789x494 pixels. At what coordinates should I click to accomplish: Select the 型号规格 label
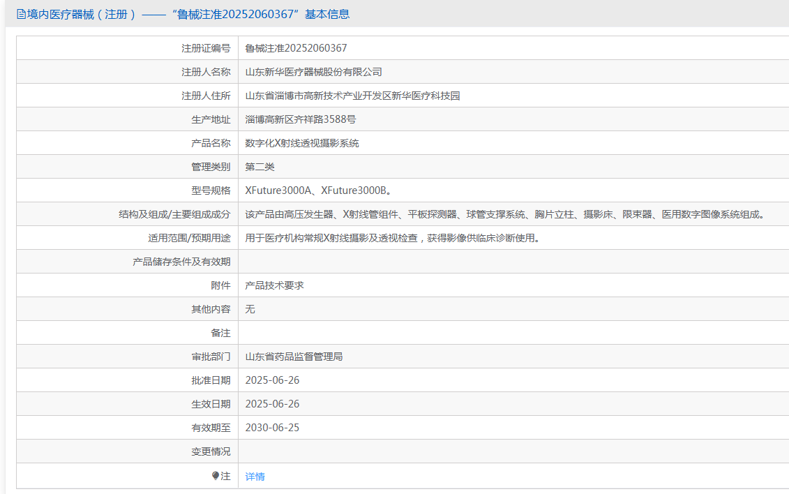(211, 190)
